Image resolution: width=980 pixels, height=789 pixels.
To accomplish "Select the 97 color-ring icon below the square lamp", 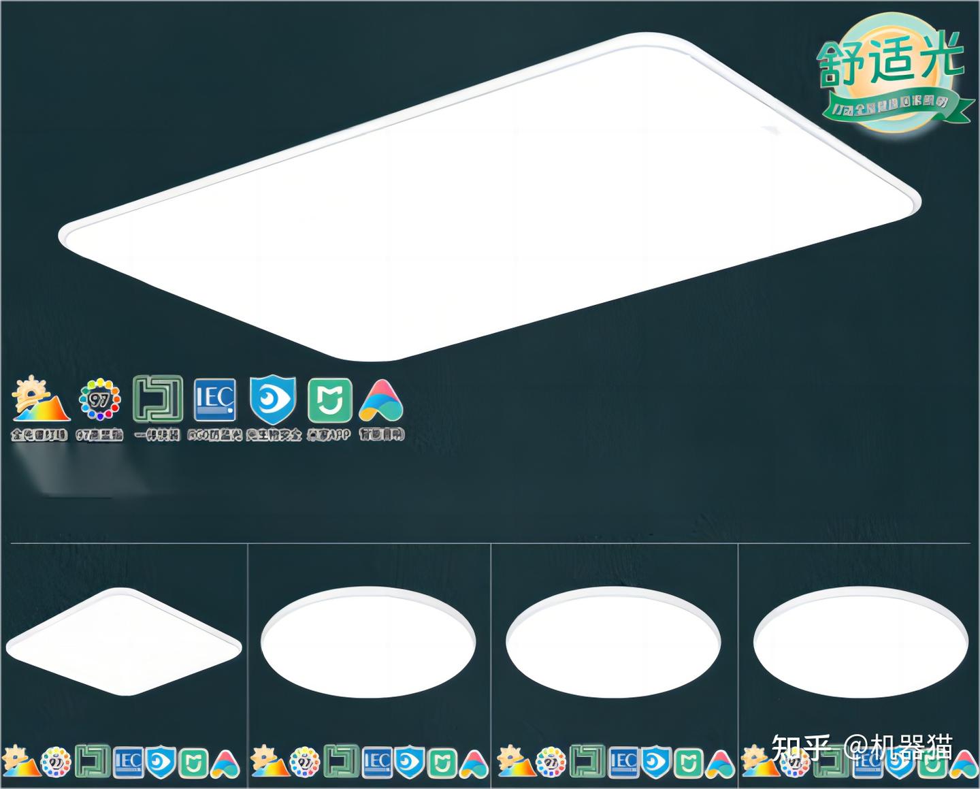I will pos(55,763).
